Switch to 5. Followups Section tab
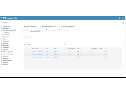Screen dimensions: 126x94 (x=54, y=30)
